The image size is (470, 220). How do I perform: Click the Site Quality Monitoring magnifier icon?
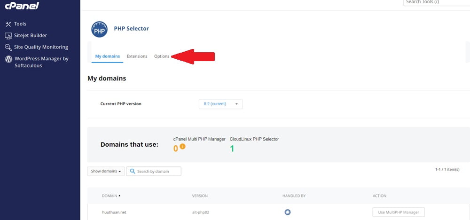pos(8,47)
